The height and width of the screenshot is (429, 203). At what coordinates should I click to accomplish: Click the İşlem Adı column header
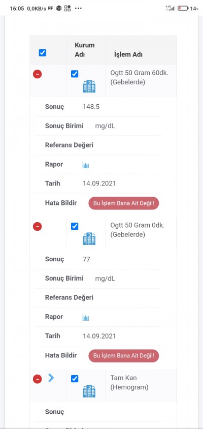click(x=128, y=54)
